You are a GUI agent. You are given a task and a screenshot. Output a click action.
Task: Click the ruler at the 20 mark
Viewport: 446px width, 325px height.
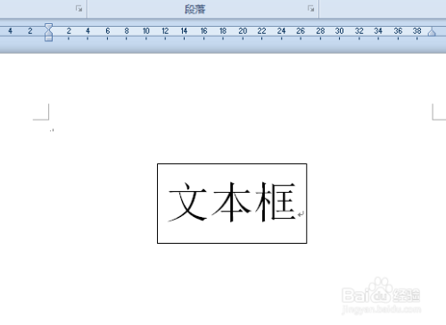point(243,31)
